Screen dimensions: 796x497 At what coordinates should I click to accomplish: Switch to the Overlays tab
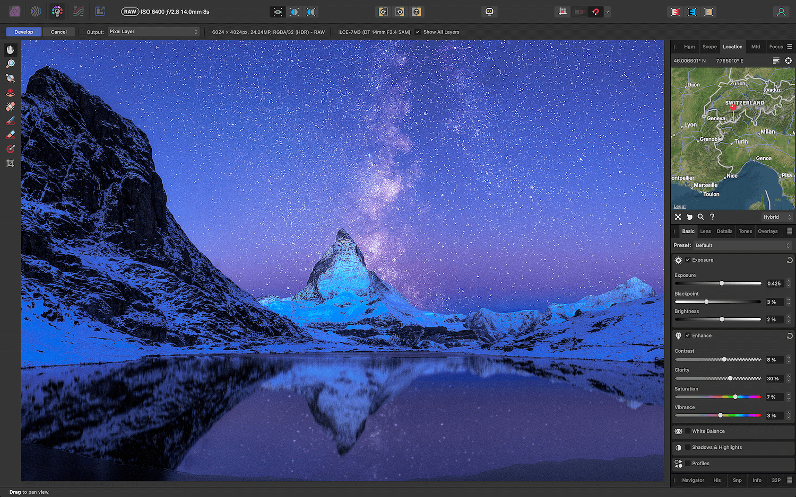(768, 232)
